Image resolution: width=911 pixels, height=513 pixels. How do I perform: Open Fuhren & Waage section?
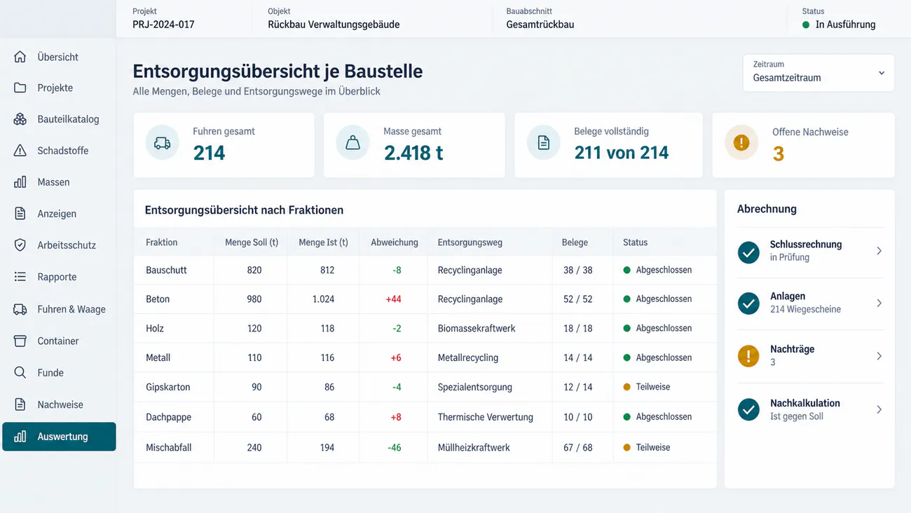[x=59, y=309]
